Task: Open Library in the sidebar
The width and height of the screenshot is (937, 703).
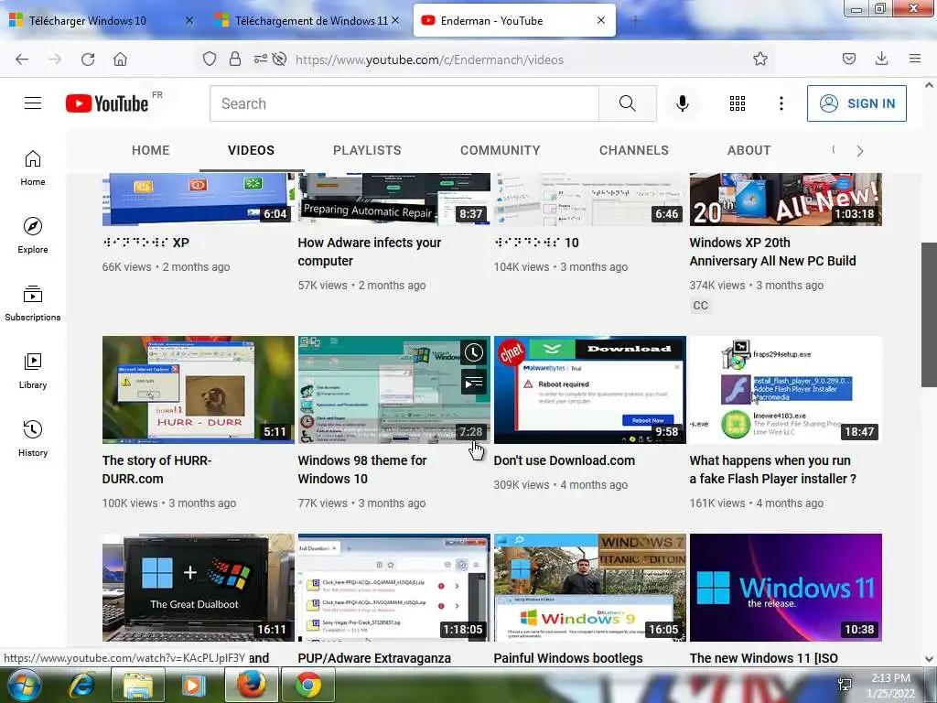Action: (33, 372)
